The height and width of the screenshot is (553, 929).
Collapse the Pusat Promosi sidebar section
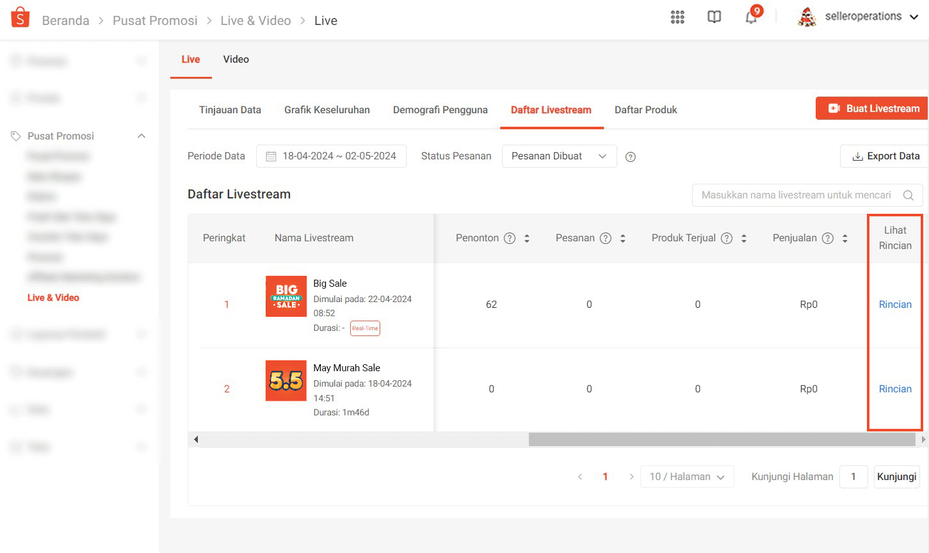tap(142, 136)
